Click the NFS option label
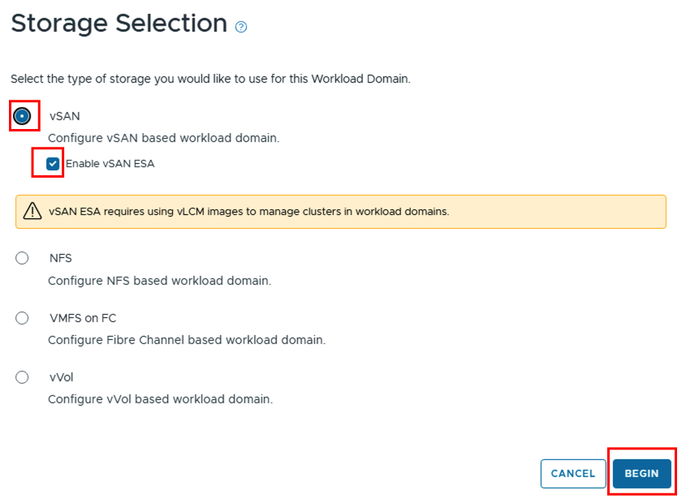Viewport: 686px width, 499px height. click(61, 258)
